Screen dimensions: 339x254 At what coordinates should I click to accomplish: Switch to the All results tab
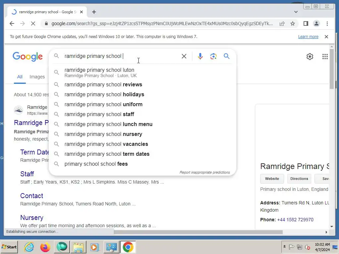pos(20,77)
